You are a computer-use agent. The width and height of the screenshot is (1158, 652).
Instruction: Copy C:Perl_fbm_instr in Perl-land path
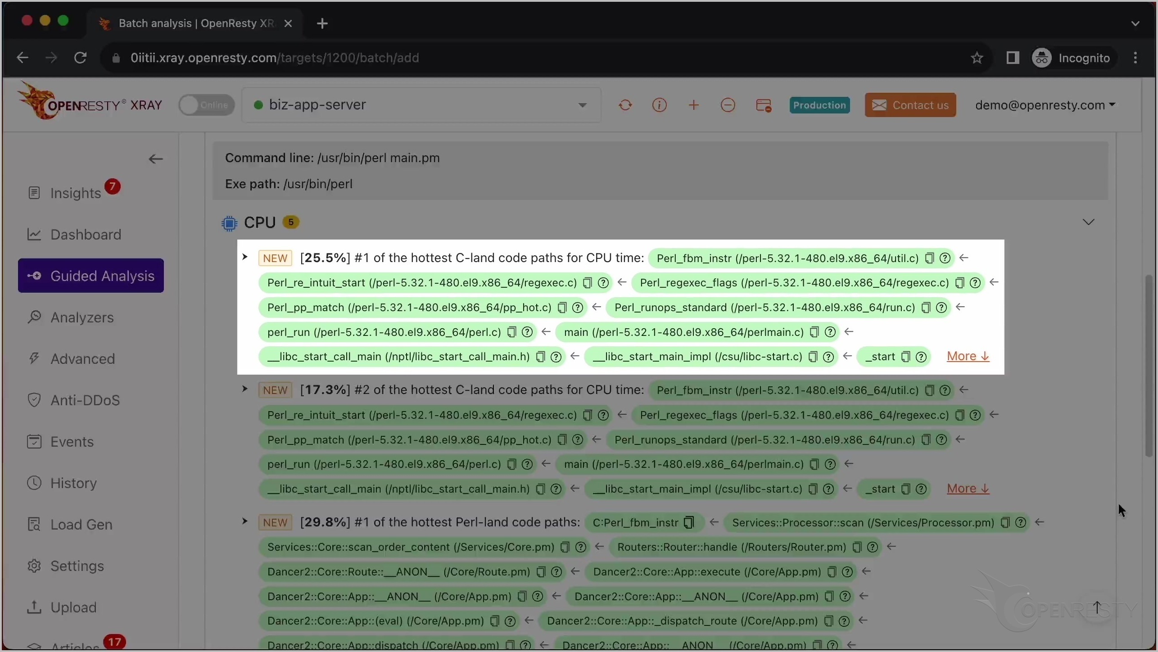point(688,522)
